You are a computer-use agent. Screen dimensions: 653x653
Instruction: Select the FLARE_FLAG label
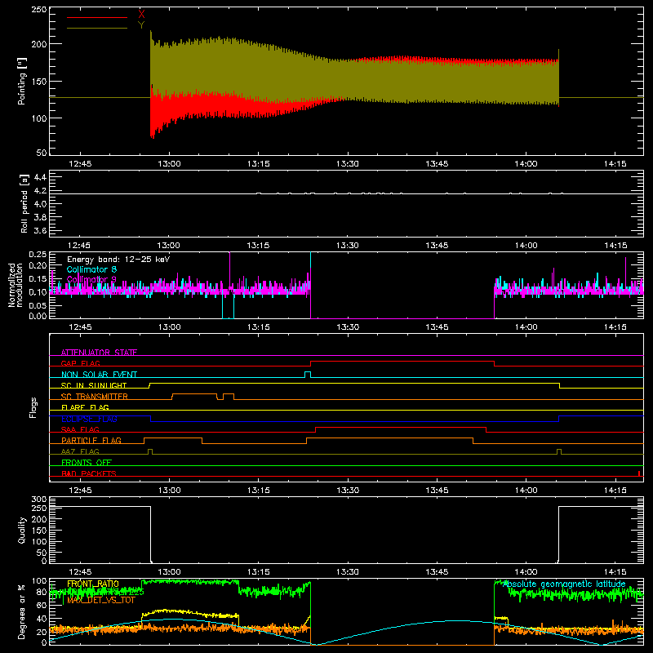(85, 407)
